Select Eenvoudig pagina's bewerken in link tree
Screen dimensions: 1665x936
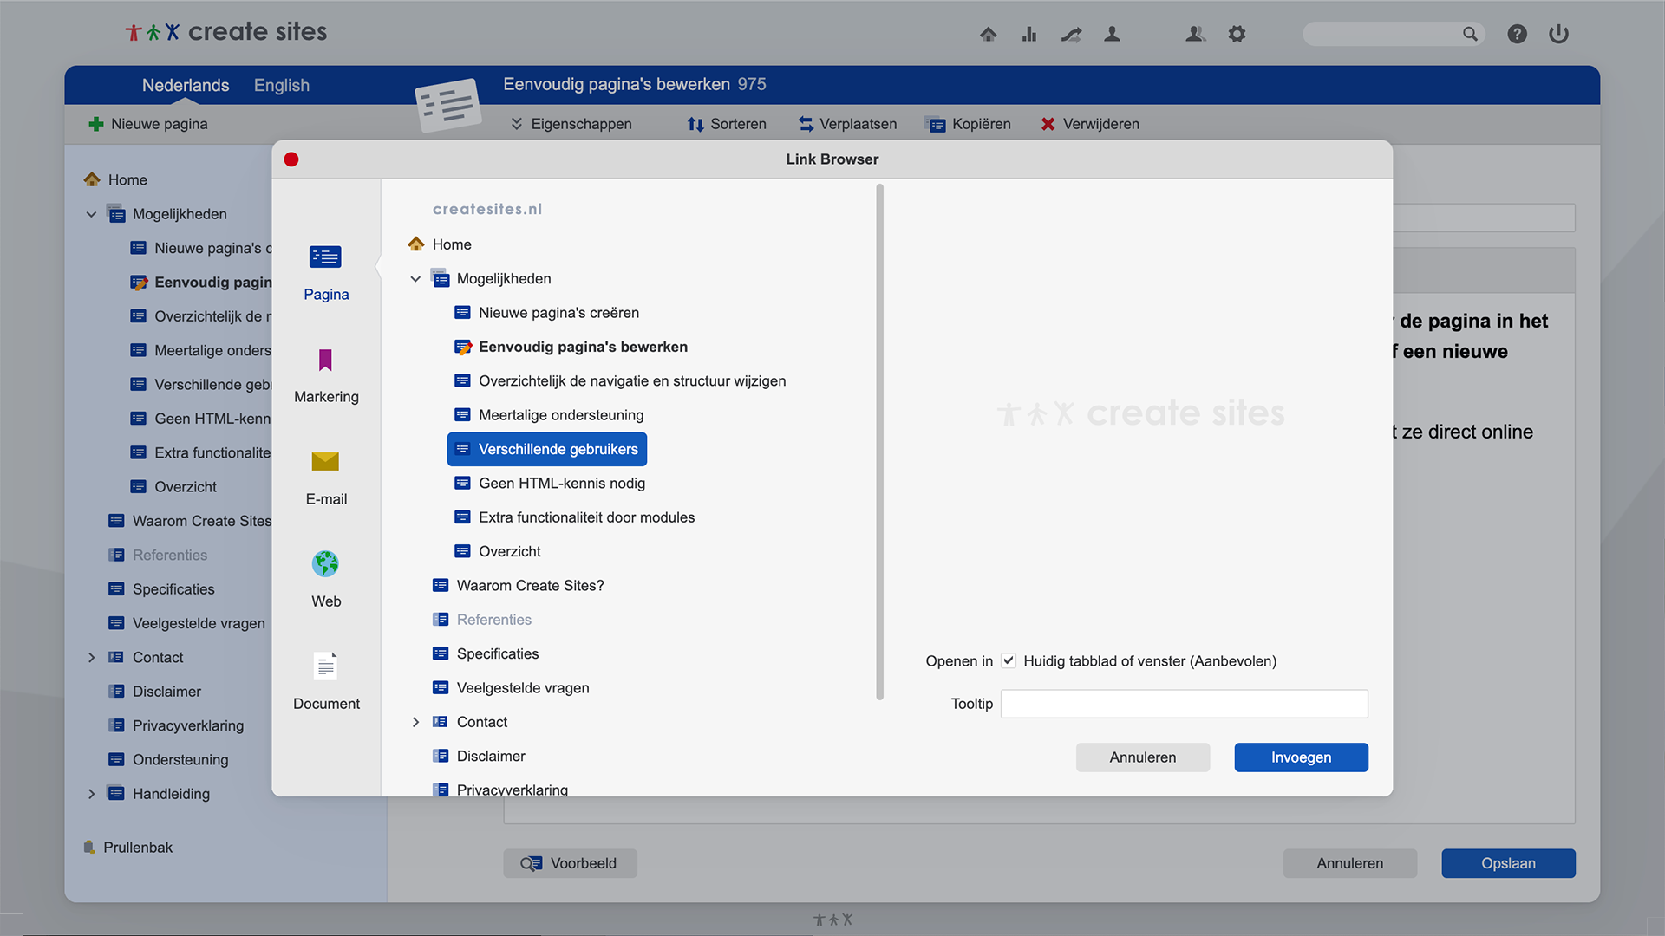(x=571, y=347)
